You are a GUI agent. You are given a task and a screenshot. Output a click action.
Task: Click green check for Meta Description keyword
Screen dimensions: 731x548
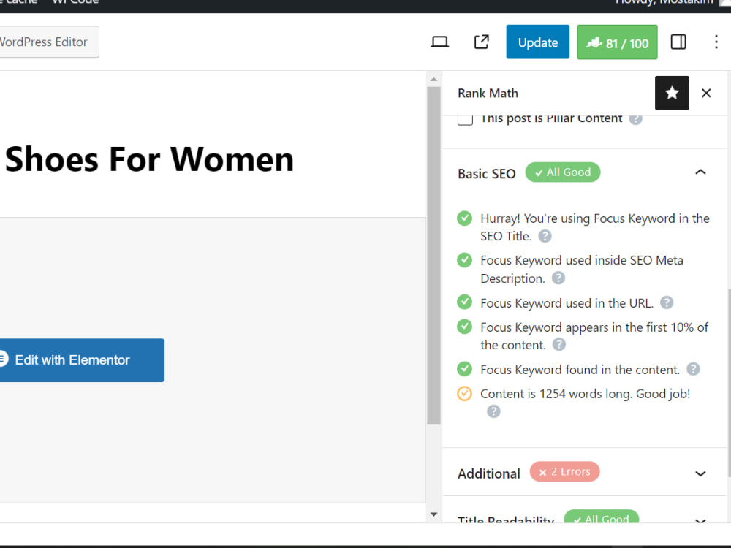[x=464, y=259]
